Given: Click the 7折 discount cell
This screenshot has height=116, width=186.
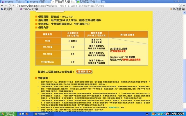Looking at the screenshot, I should (x=73, y=62).
